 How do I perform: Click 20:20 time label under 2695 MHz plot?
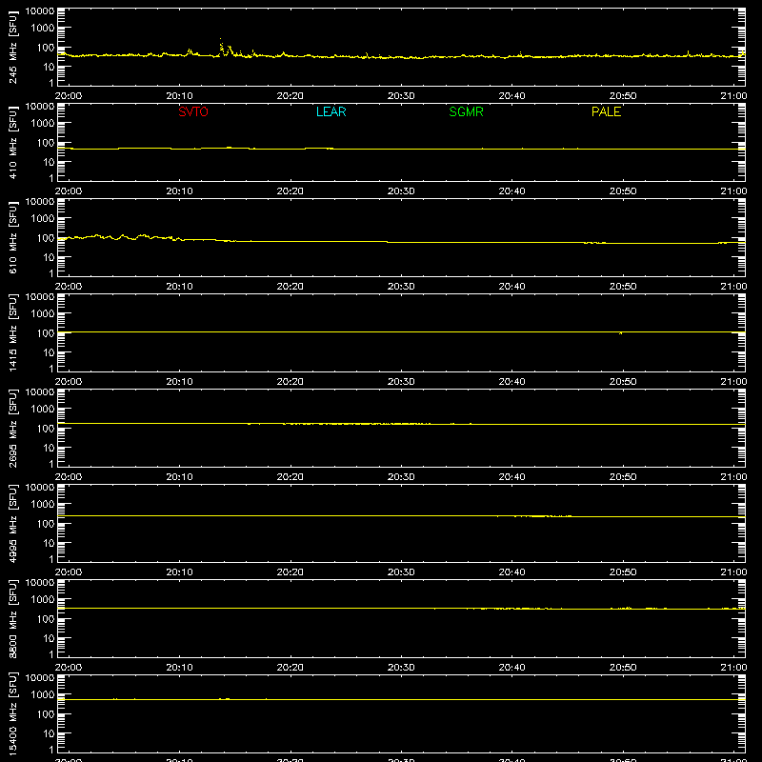tap(291, 477)
